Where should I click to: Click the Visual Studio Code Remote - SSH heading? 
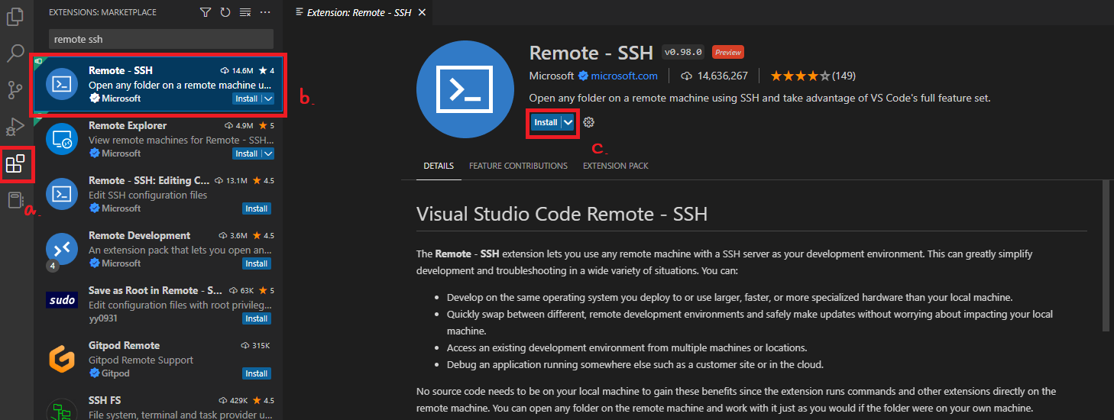point(562,214)
